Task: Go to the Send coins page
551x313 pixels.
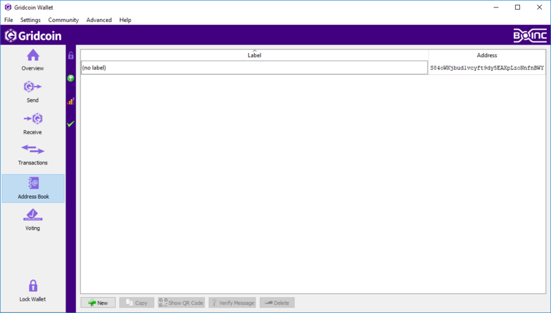Action: 32,92
